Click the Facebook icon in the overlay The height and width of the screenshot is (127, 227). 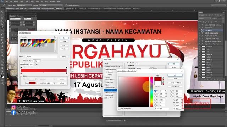point(13,113)
